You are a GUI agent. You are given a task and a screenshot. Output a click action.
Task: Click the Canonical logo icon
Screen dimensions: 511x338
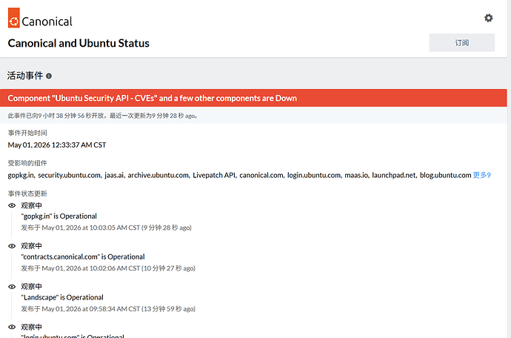14,18
